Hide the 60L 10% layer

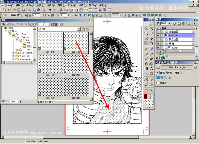(x=158, y=36)
